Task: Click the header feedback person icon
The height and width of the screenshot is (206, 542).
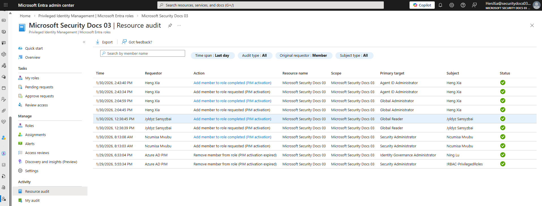Action: click(x=474, y=5)
